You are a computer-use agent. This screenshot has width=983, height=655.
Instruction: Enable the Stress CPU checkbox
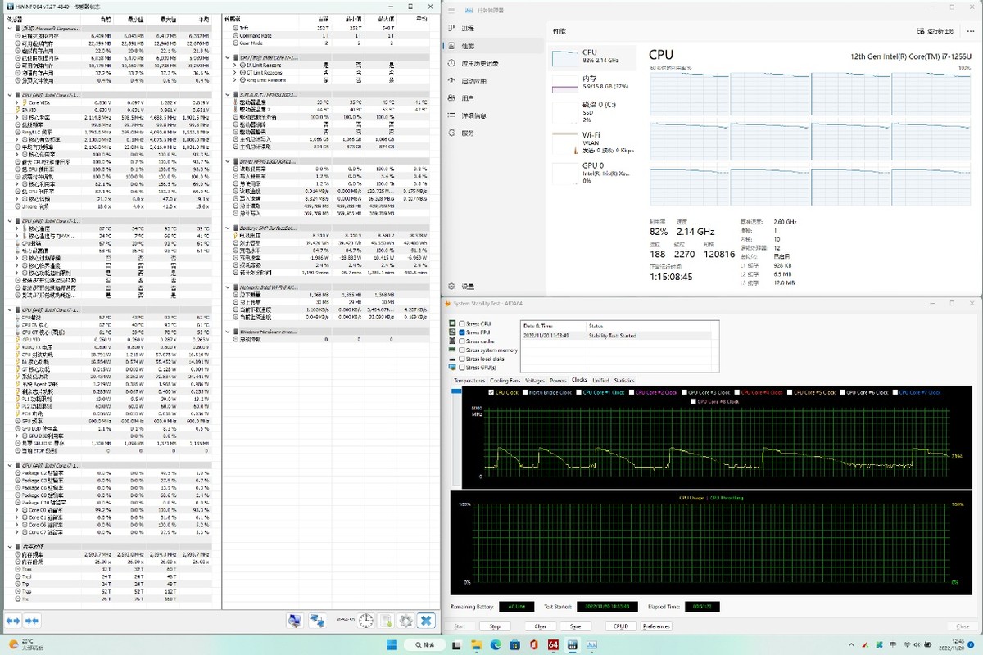point(462,324)
